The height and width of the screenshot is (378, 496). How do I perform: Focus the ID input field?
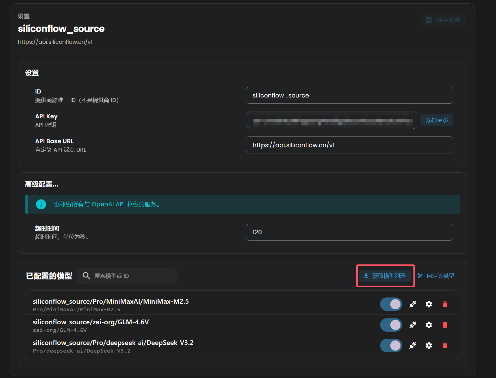(350, 95)
